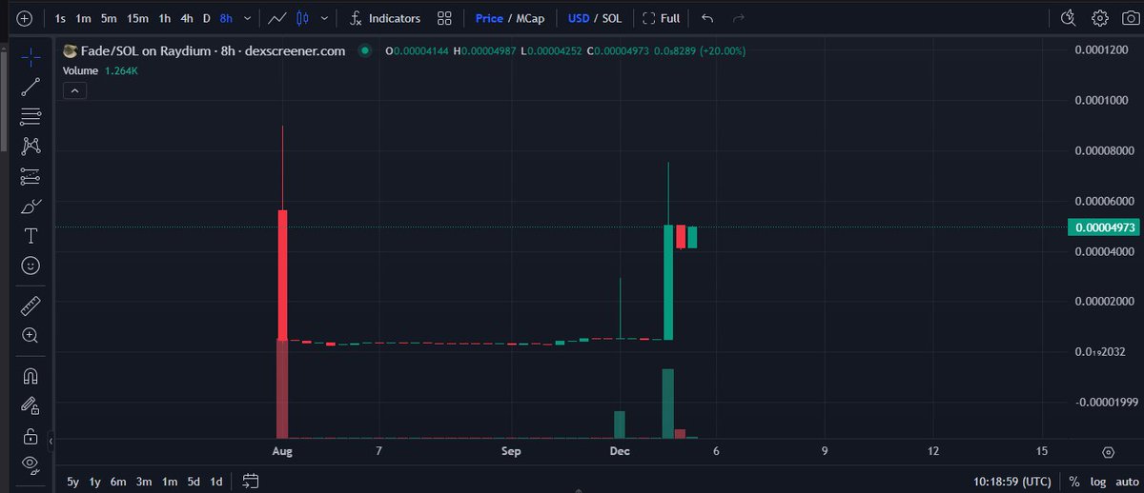Toggle percent scale mode
This screenshot has height=493, width=1144.
coord(1074,482)
